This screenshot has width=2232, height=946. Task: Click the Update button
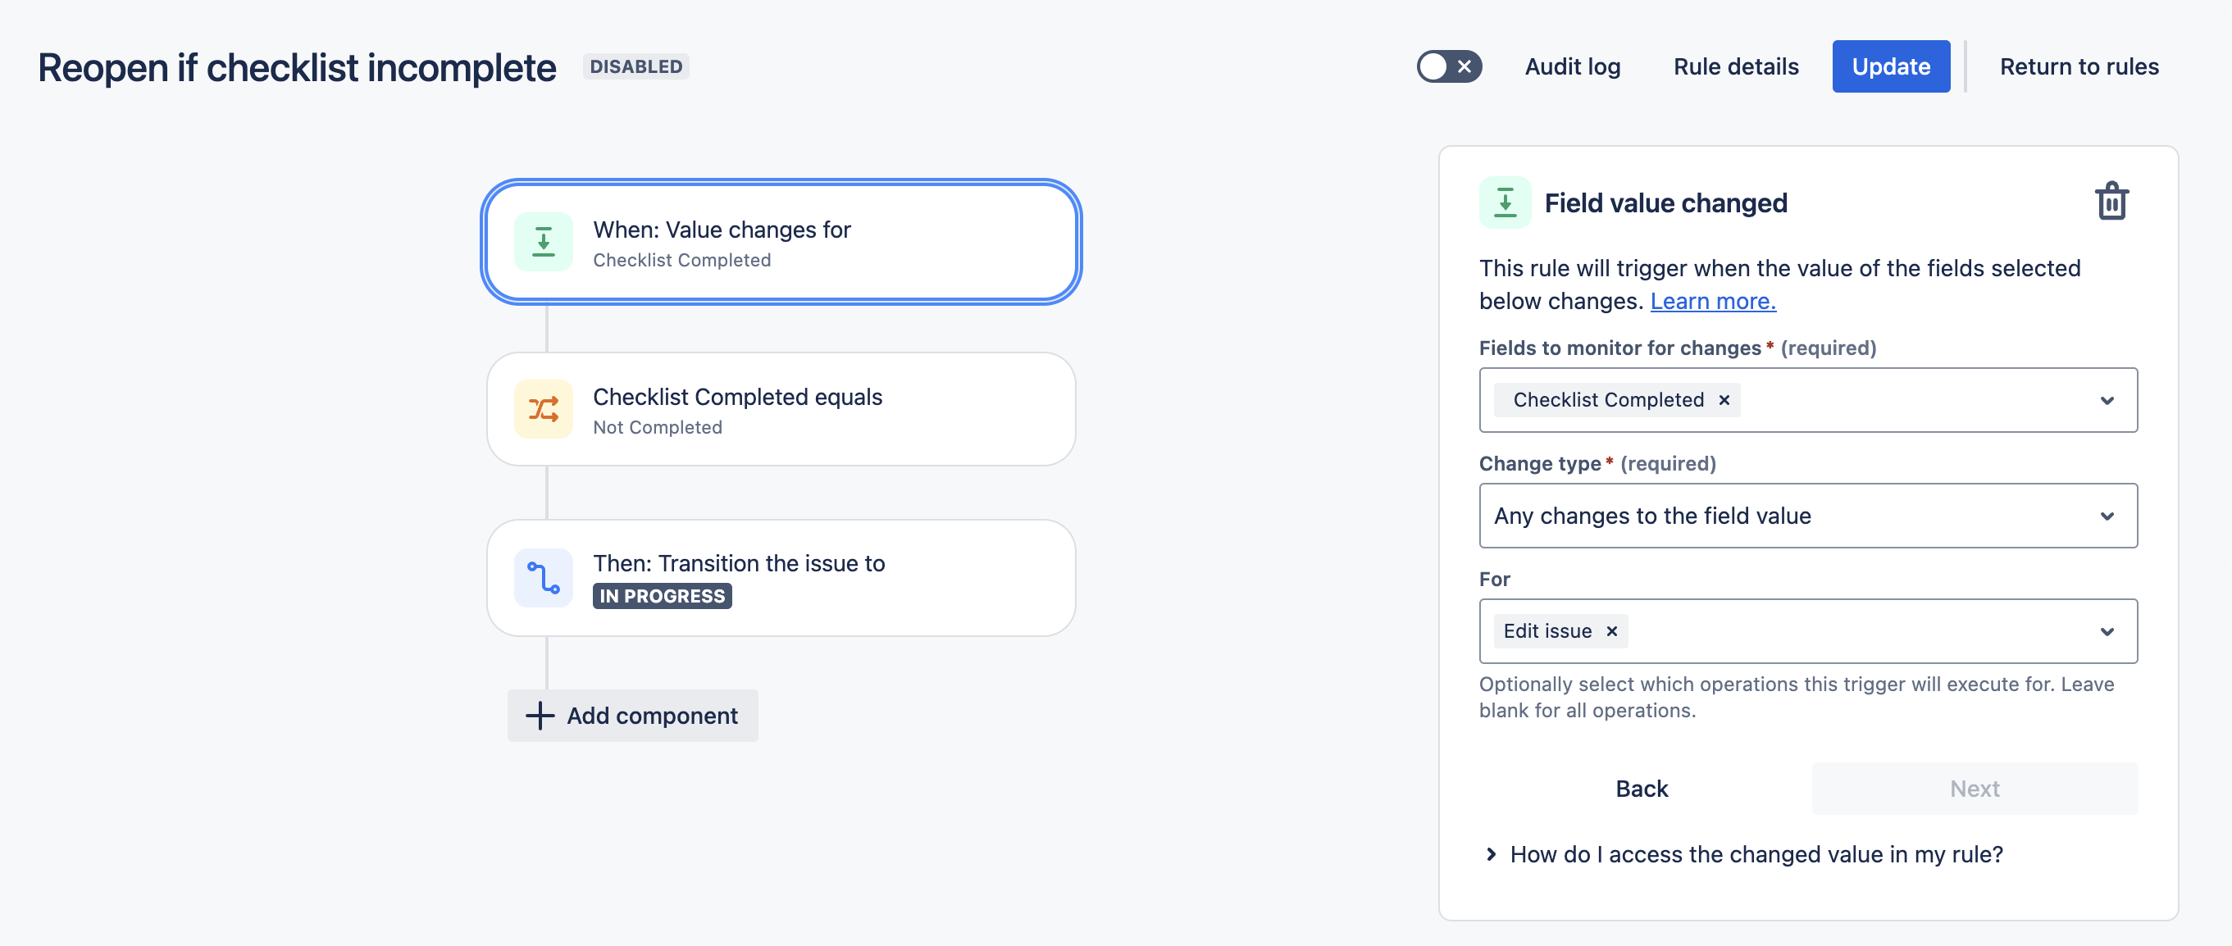(x=1890, y=66)
